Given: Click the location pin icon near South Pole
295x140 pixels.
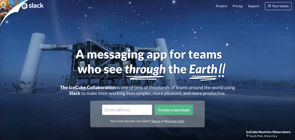Looking at the screenshot, I should click(x=247, y=136).
